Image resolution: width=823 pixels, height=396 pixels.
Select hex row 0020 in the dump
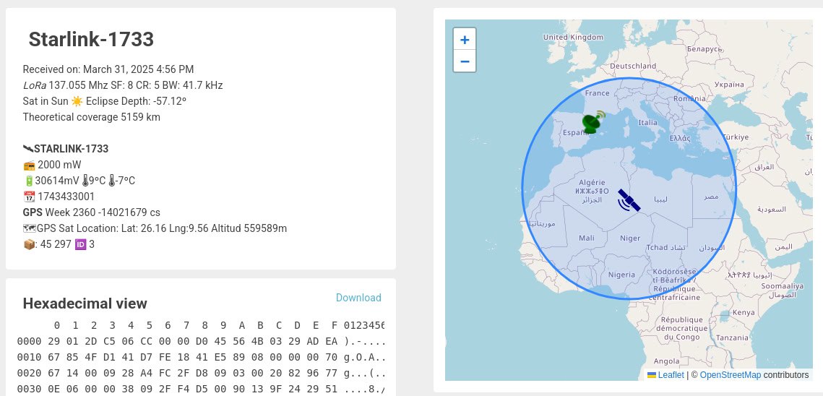click(x=201, y=373)
